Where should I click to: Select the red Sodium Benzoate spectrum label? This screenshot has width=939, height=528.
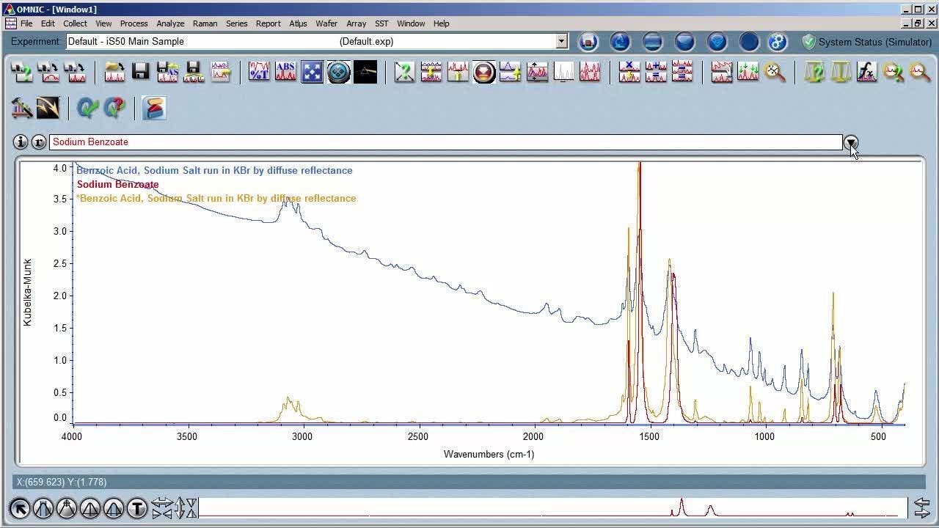click(117, 185)
